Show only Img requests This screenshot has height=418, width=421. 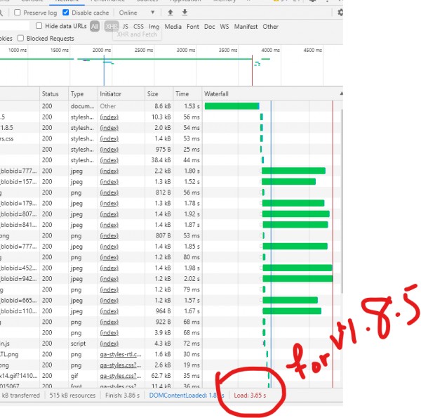click(154, 26)
